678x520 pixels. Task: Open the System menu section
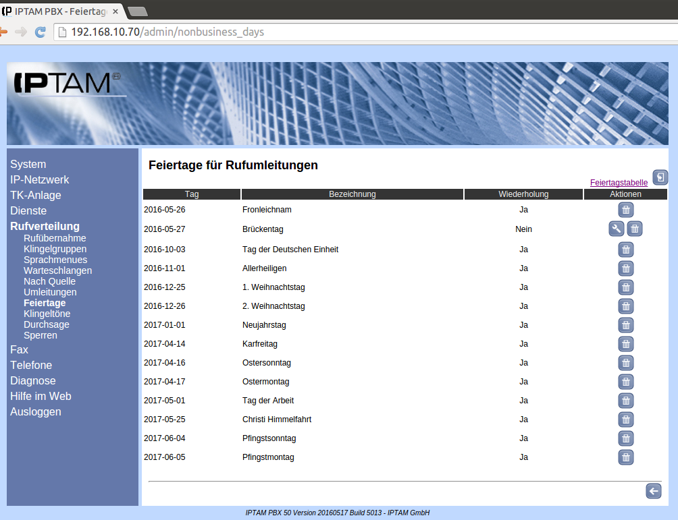coord(28,164)
